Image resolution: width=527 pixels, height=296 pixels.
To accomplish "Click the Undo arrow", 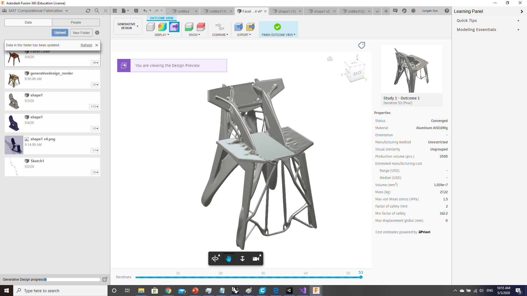I will tap(145, 11).
